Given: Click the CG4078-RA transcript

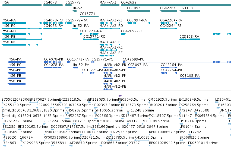Looking at the screenshot, I should (53, 28).
